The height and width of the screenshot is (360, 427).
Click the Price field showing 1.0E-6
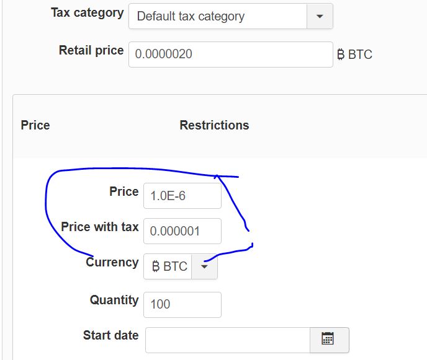point(182,196)
